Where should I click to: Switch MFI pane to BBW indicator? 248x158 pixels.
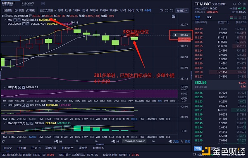pos(173,101)
